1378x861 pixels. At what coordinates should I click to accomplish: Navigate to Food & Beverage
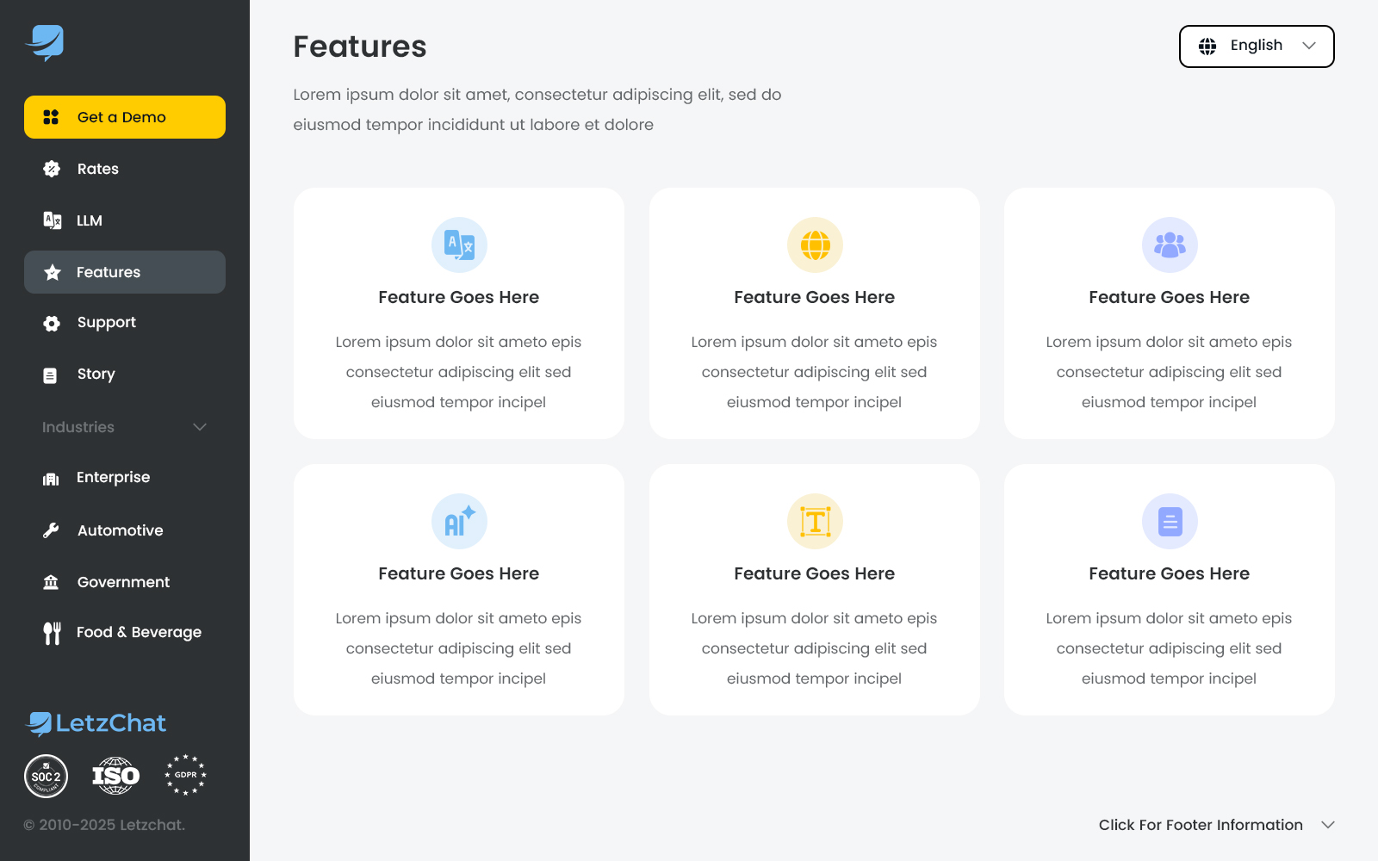tap(139, 633)
